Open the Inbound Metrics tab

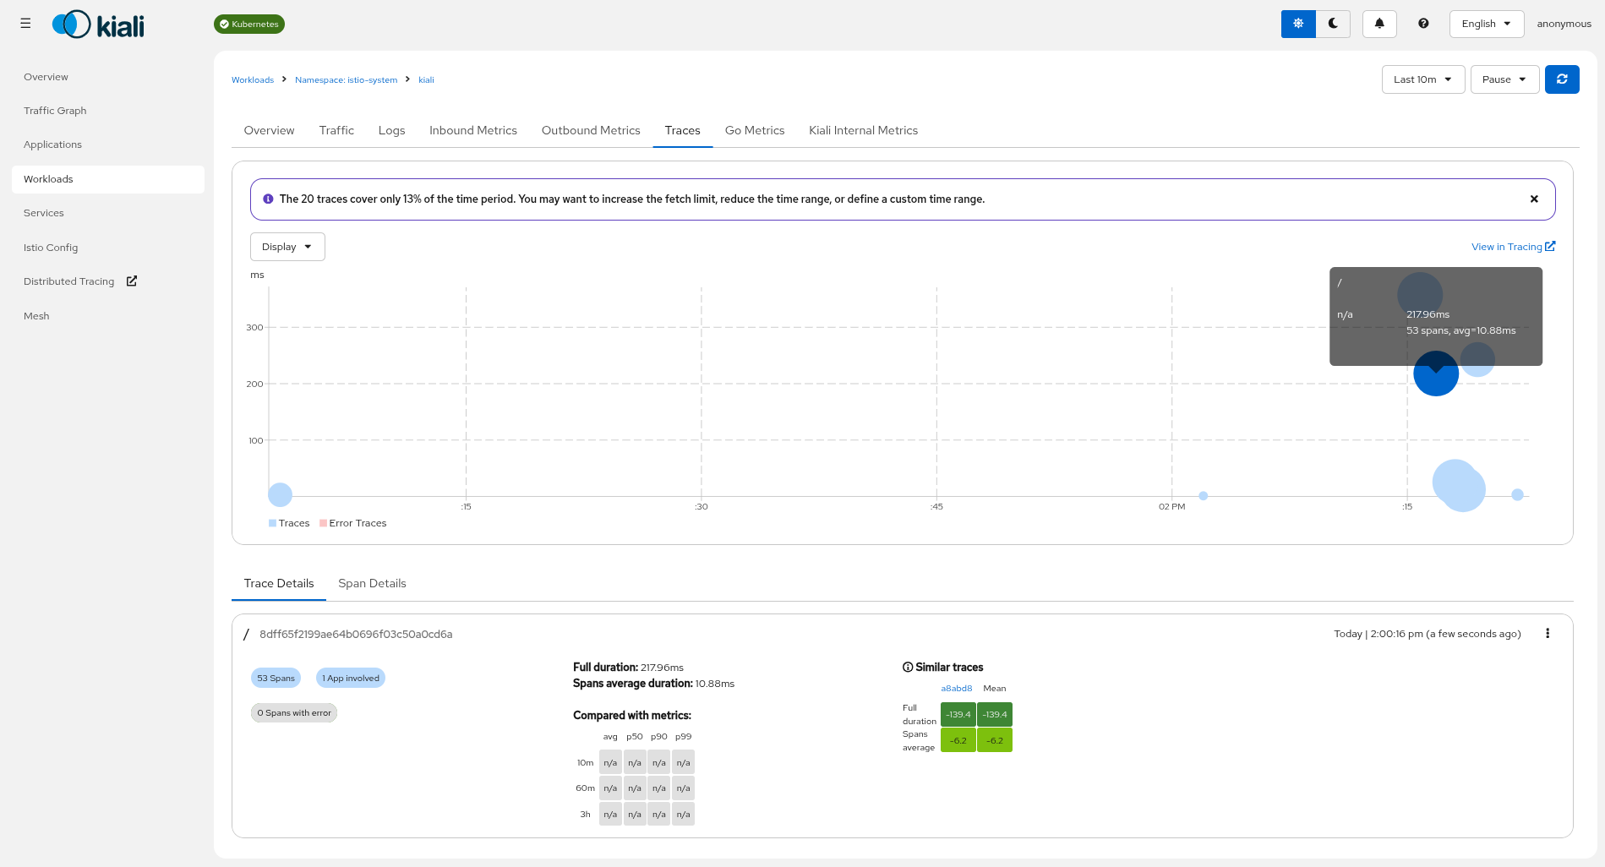point(472,130)
